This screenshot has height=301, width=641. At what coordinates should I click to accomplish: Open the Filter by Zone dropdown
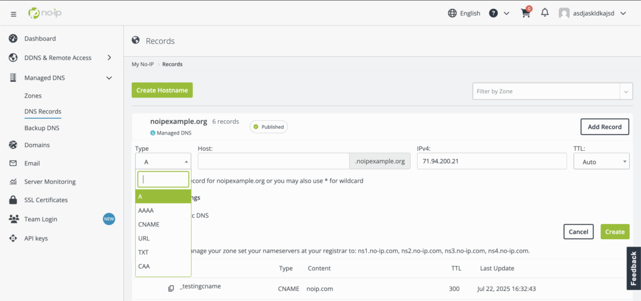[552, 91]
